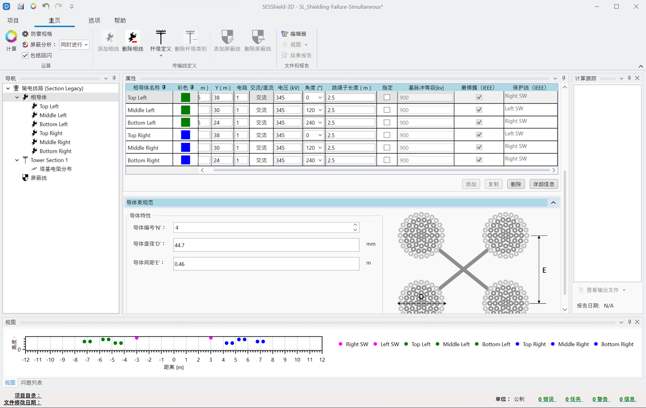This screenshot has width=646, height=408.
Task: Click the save icon in title bar
Action: [x=21, y=7]
